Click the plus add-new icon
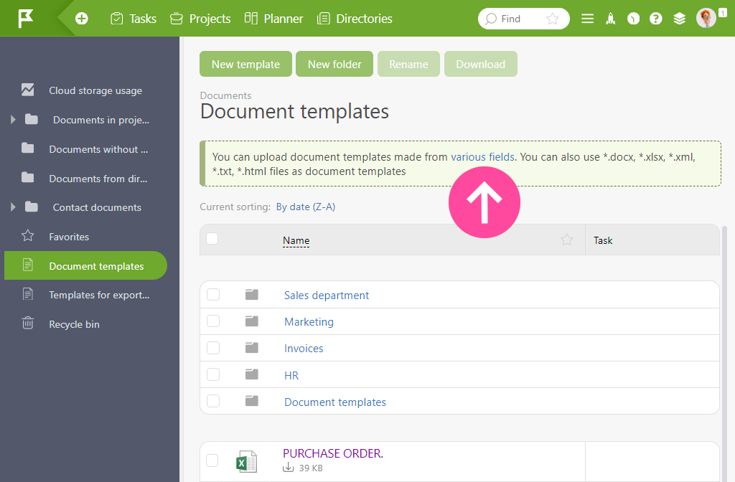Screen dimensions: 735x482 click(x=82, y=19)
